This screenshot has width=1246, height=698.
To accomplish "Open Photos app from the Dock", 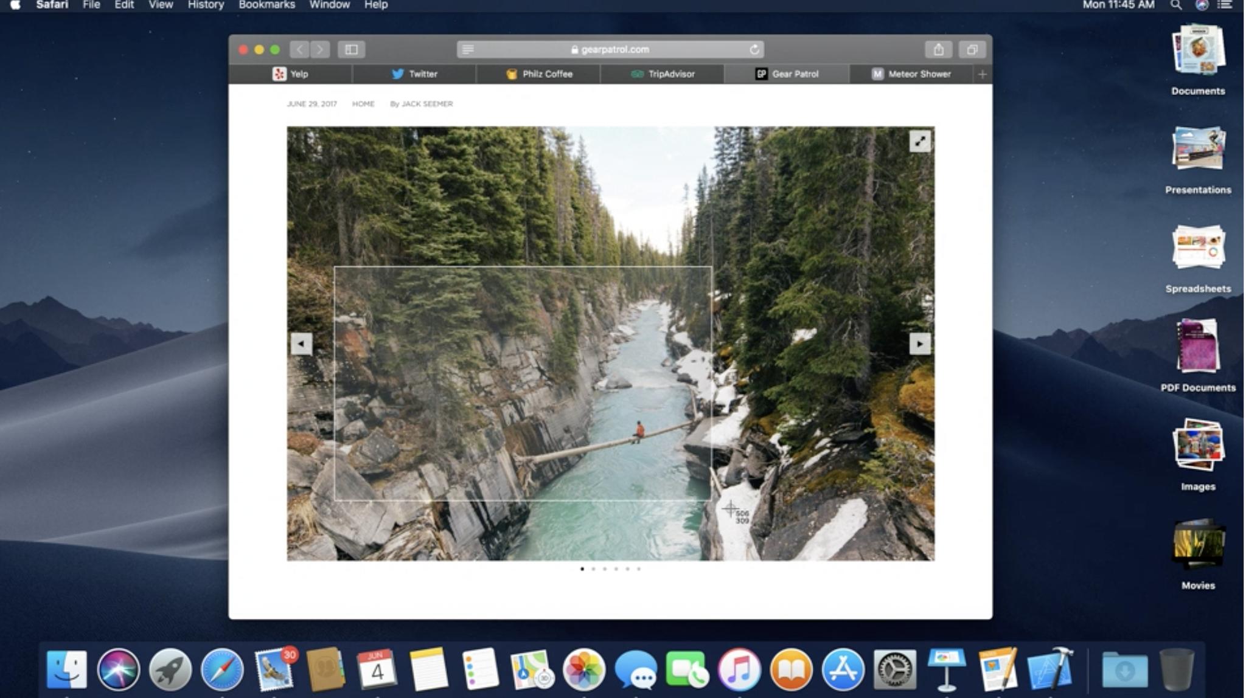I will (583, 669).
